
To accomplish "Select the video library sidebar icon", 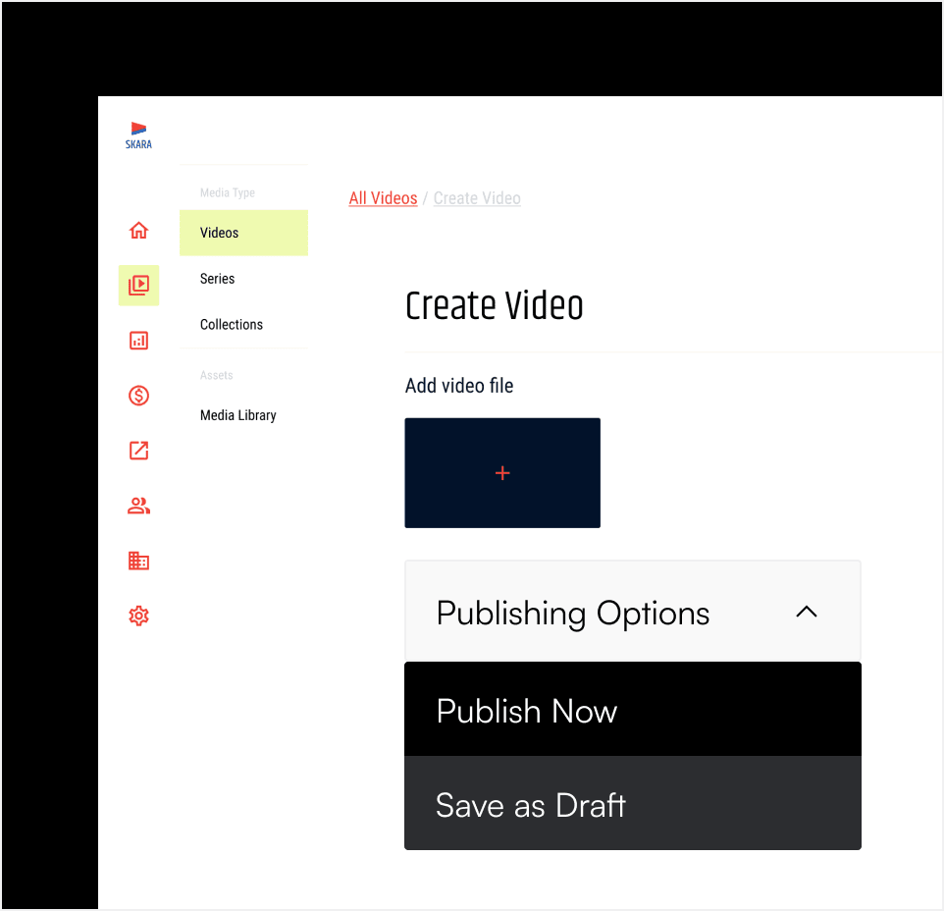I will click(x=138, y=285).
